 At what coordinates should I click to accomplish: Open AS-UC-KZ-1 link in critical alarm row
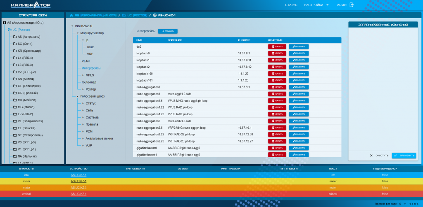coord(78,194)
